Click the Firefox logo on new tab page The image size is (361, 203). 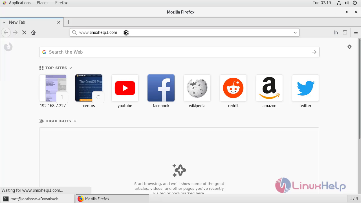click(8, 47)
